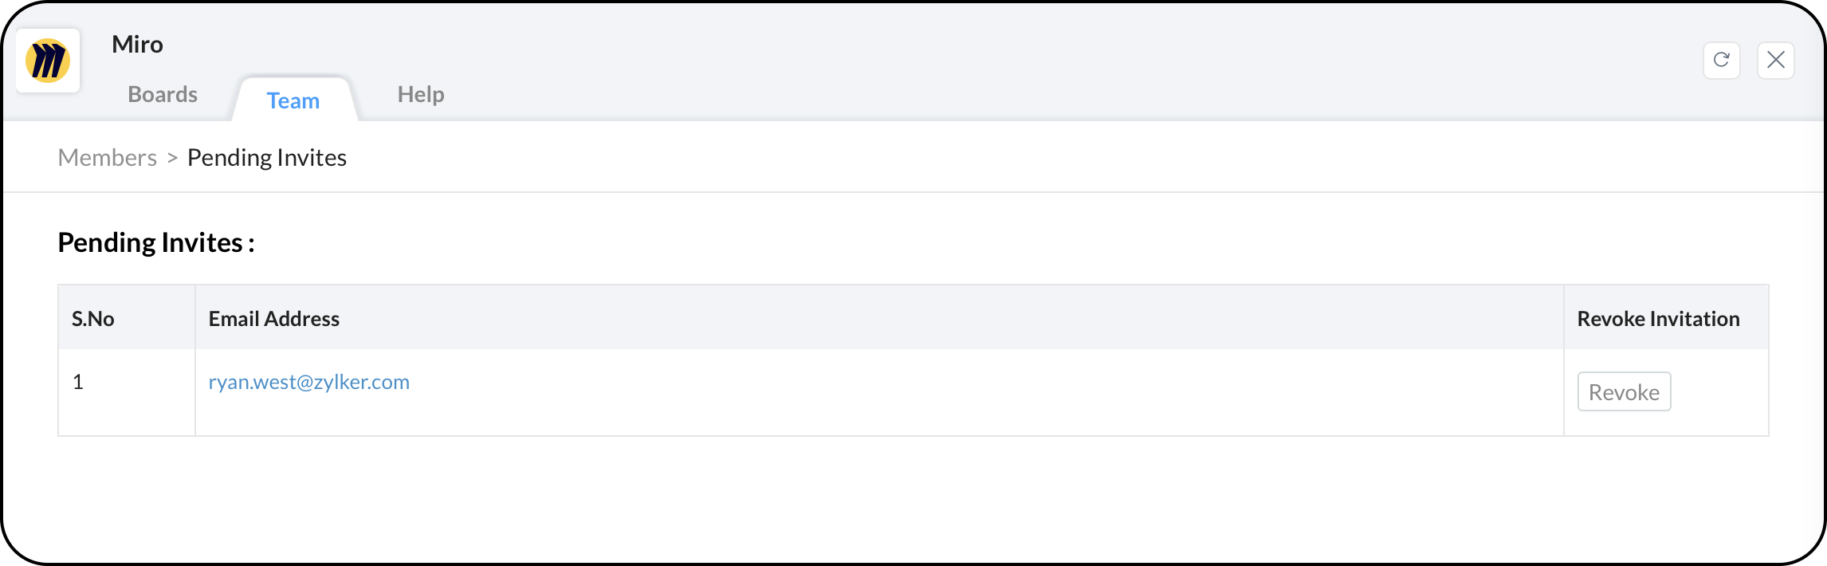
Task: Select the Team tab
Action: (293, 100)
